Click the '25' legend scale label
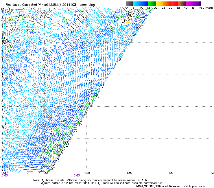Screen dimensions: 214x188 (x=163, y=8)
